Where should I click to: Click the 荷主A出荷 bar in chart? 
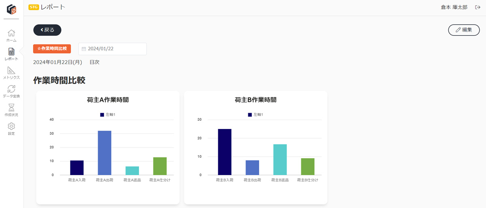tap(104, 153)
